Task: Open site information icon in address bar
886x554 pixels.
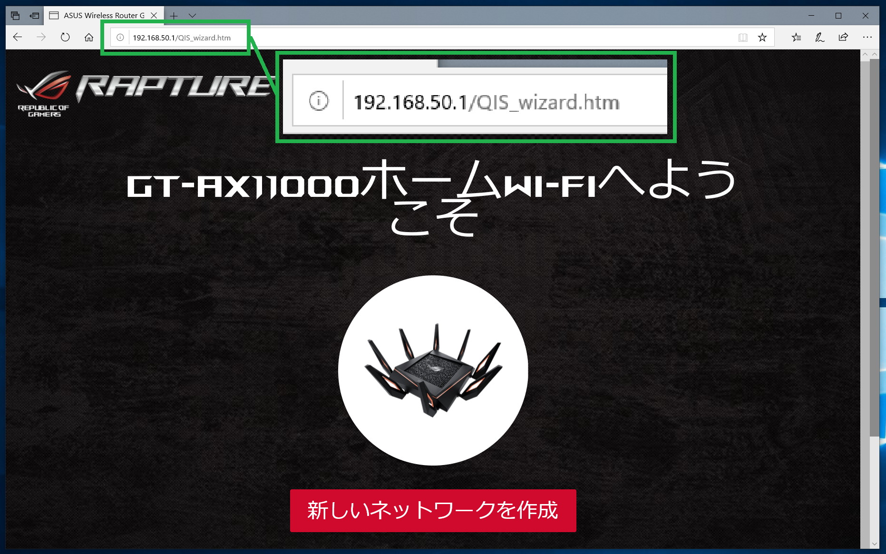Action: (x=120, y=37)
